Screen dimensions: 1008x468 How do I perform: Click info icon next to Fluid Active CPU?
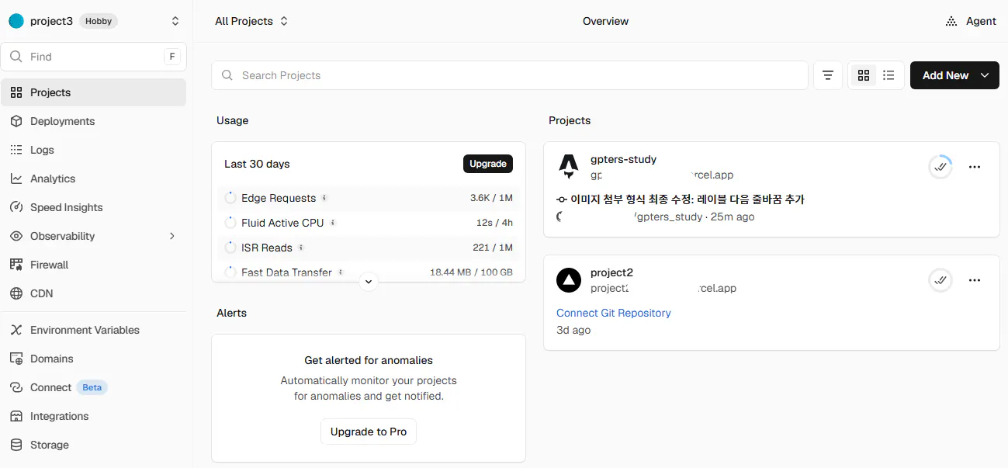[332, 223]
